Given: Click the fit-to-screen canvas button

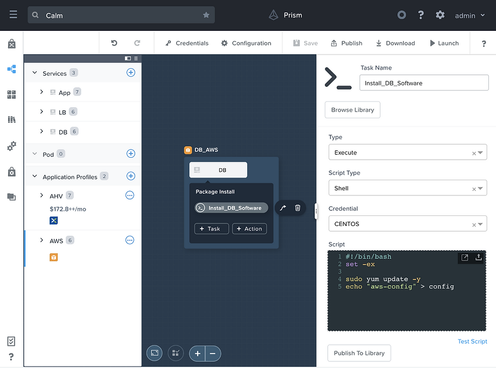Looking at the screenshot, I should pos(154,353).
